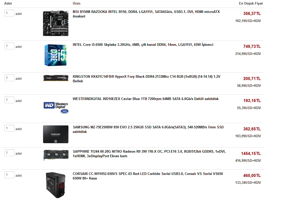The image size is (287, 202).
Task: Open the Western Digital logo image
Action: coord(56,108)
